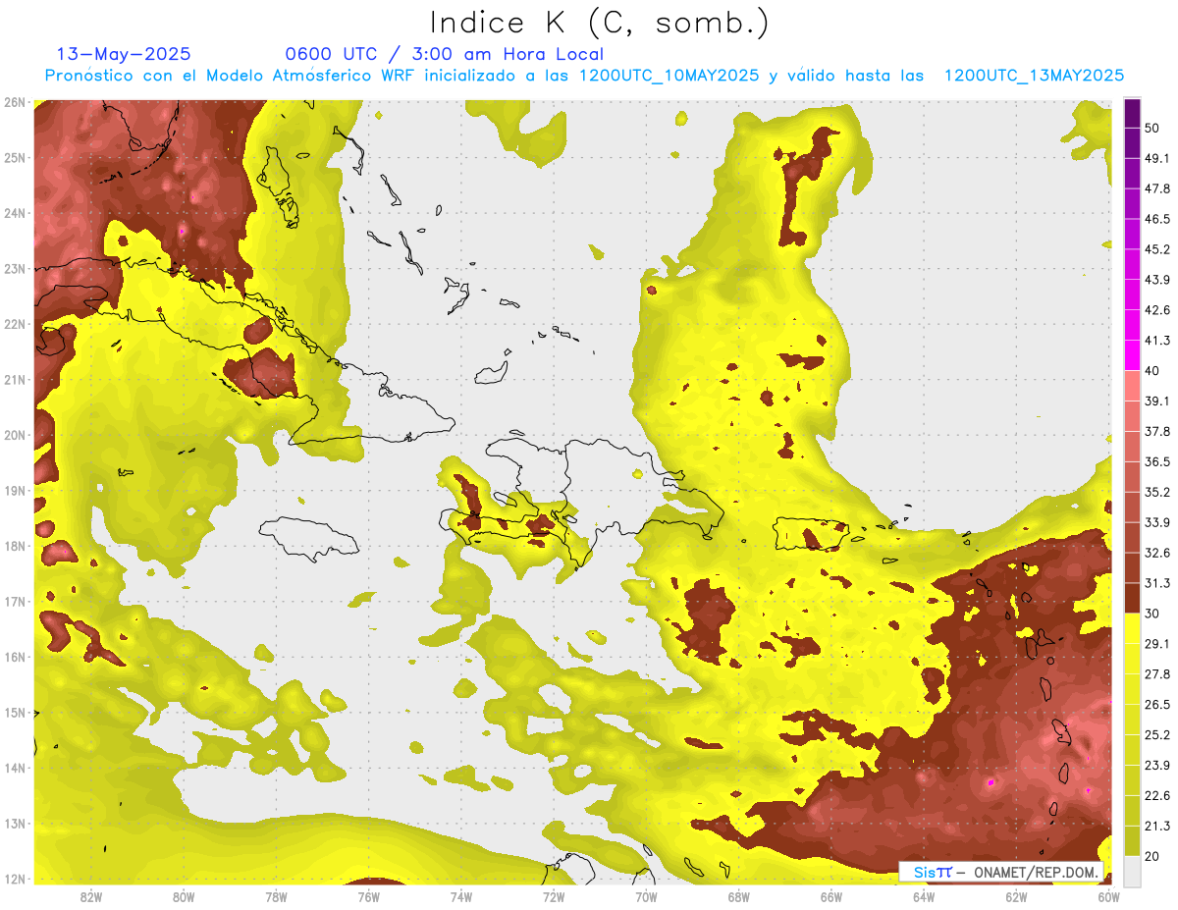Click the colorbar value "41.3"

[1158, 341]
